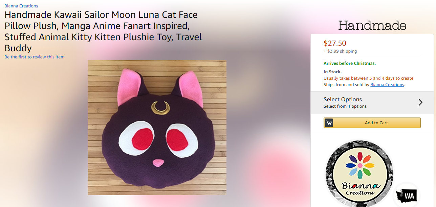Open the Select Options row
The image size is (436, 207).
point(372,103)
